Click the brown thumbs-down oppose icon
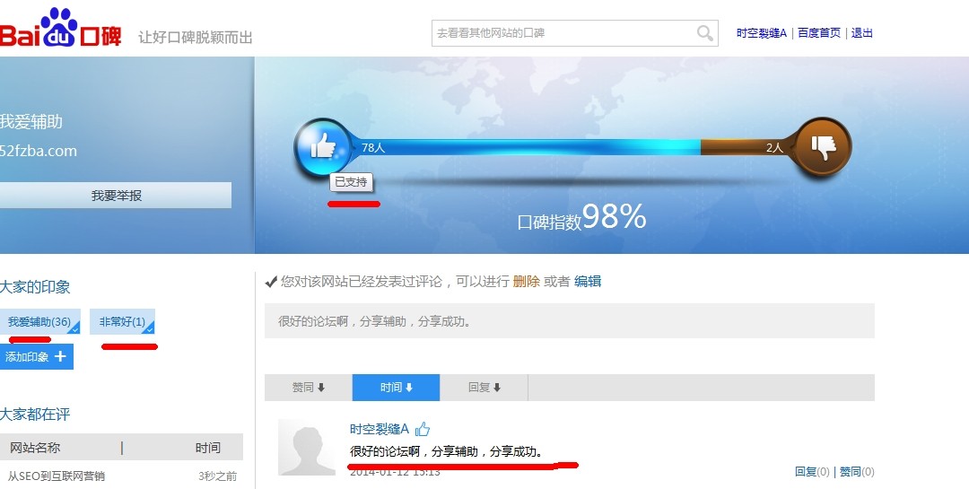969x489 pixels. (823, 147)
